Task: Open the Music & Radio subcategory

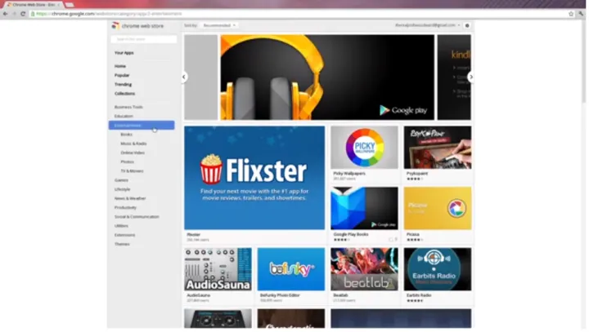Action: coord(133,144)
